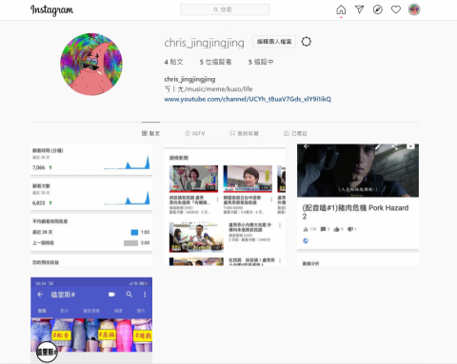The image size is (457, 364).
Task: Click the 7,066 watch time value
Action: [39, 167]
